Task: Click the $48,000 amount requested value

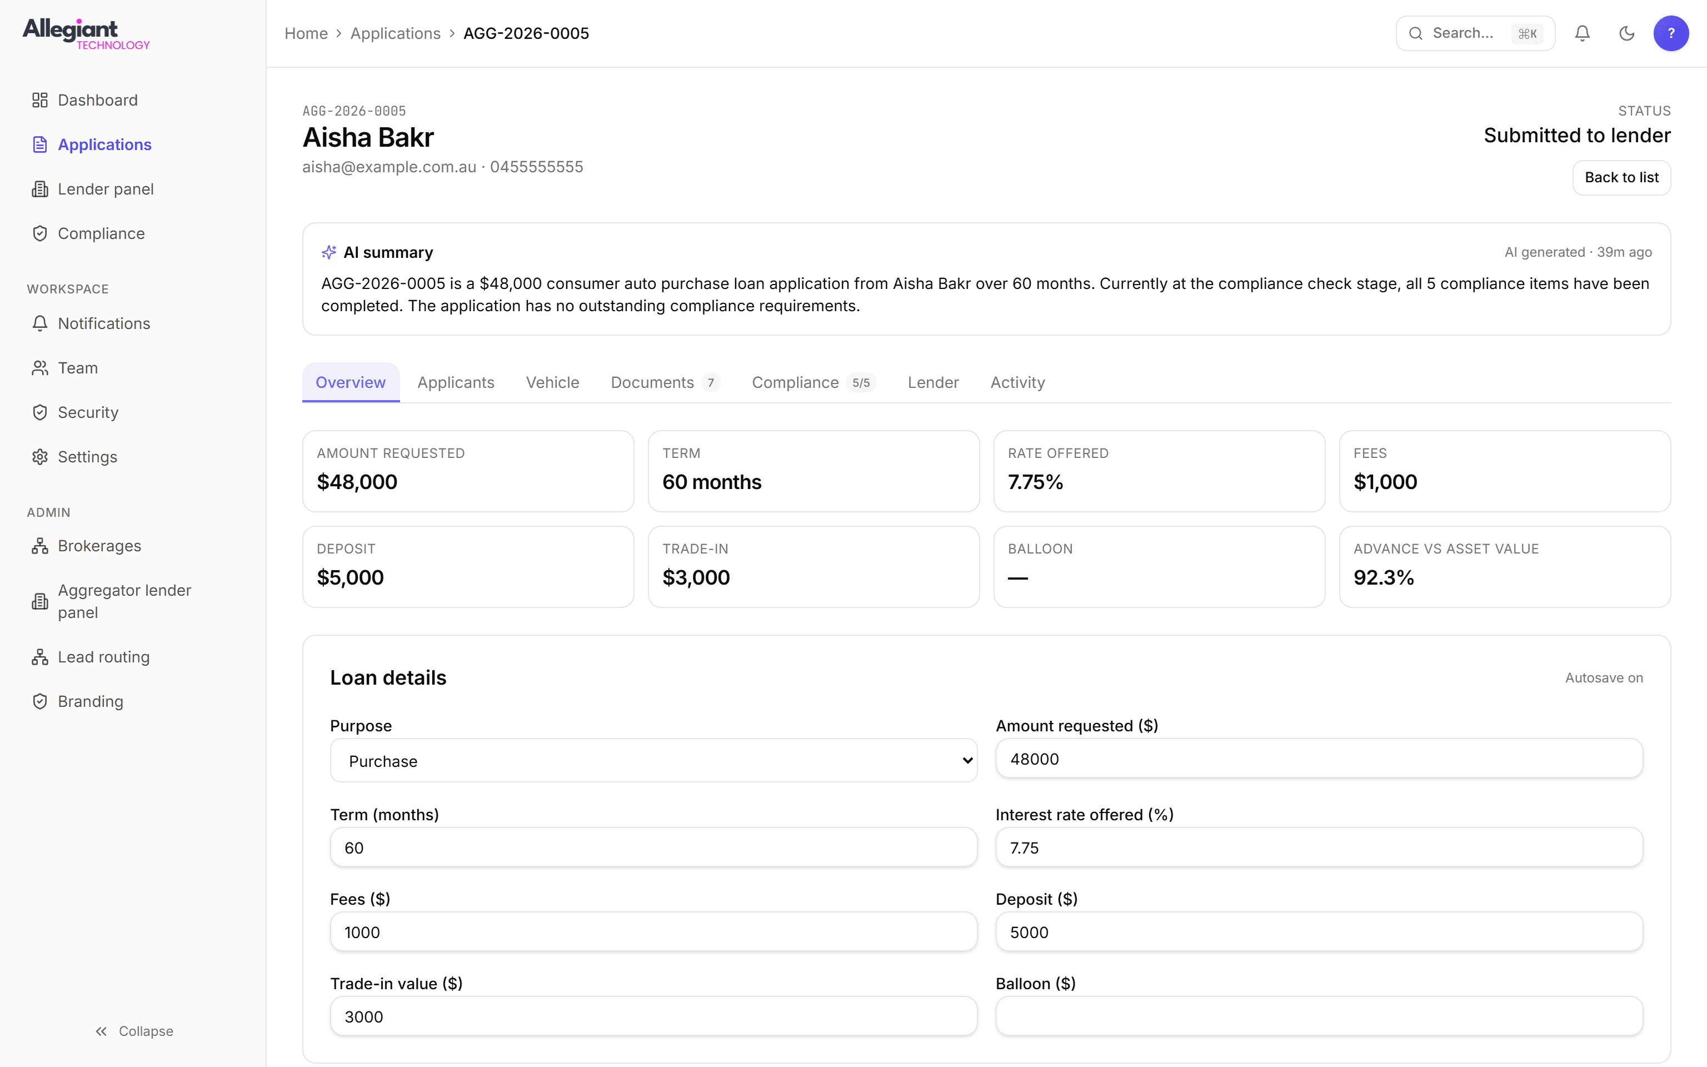Action: 357,482
